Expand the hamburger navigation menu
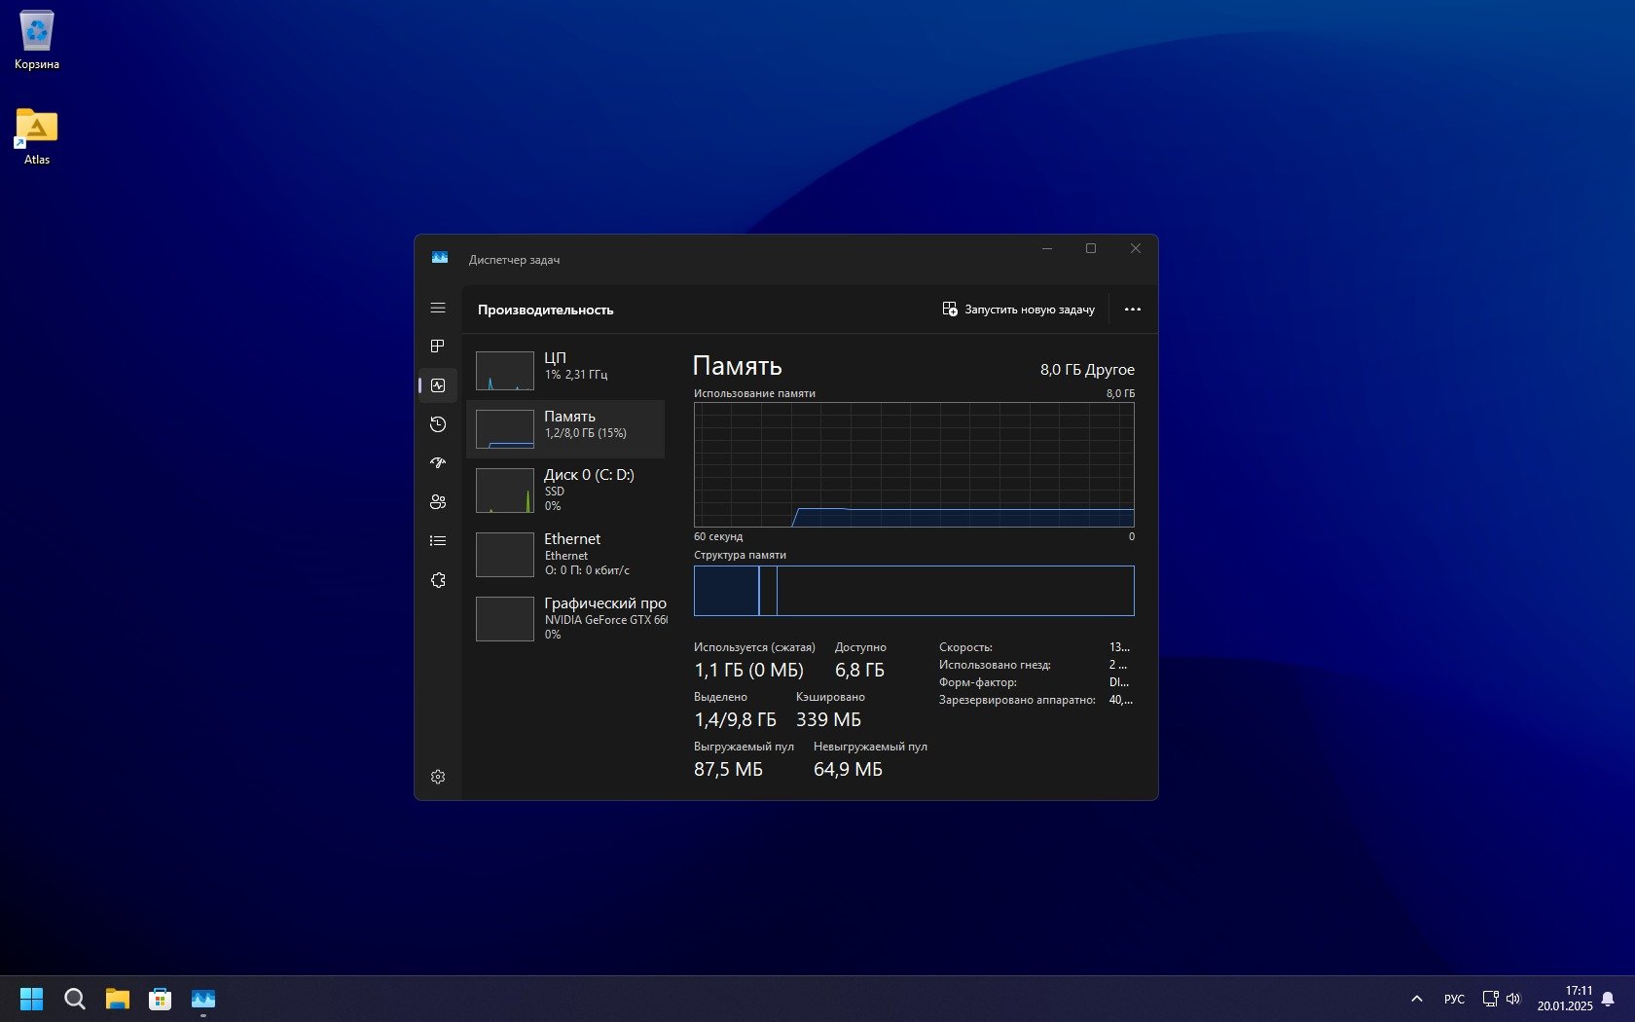Image resolution: width=1635 pixels, height=1022 pixels. click(438, 308)
